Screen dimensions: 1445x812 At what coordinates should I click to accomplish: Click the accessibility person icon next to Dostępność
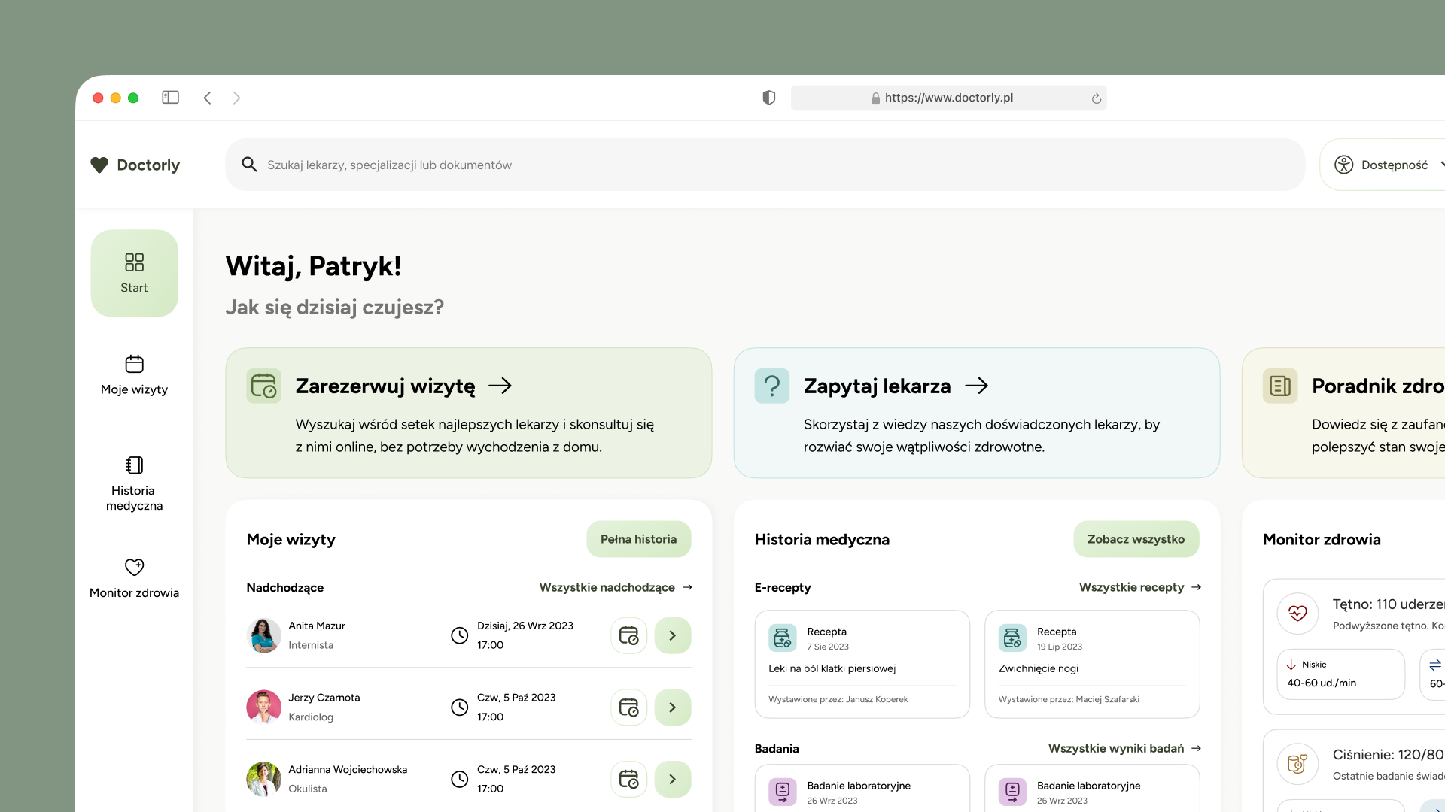pyautogui.click(x=1344, y=165)
